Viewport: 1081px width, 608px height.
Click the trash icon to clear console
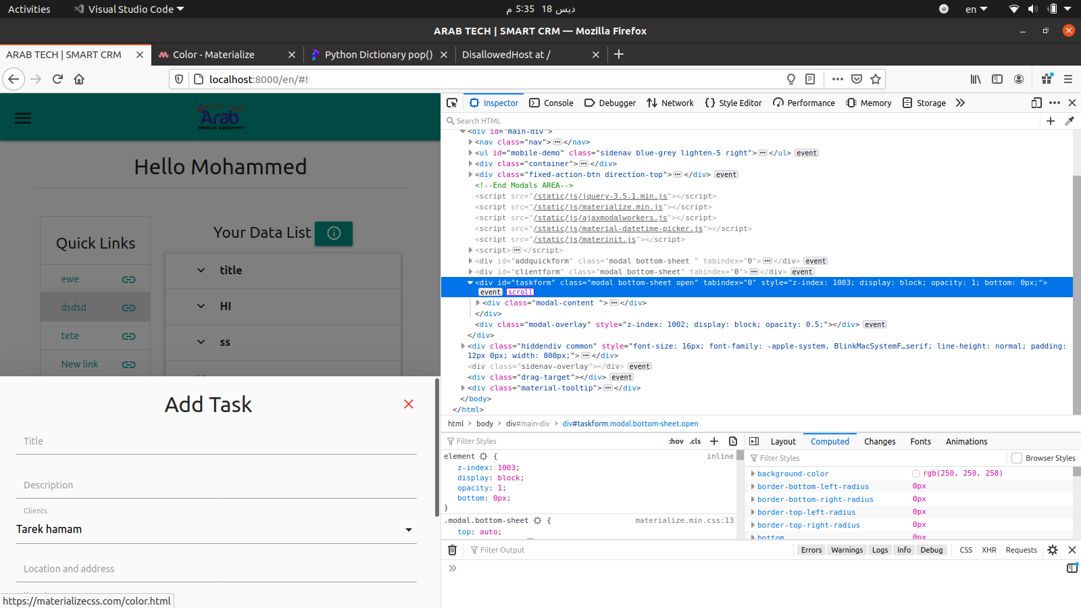pyautogui.click(x=453, y=550)
